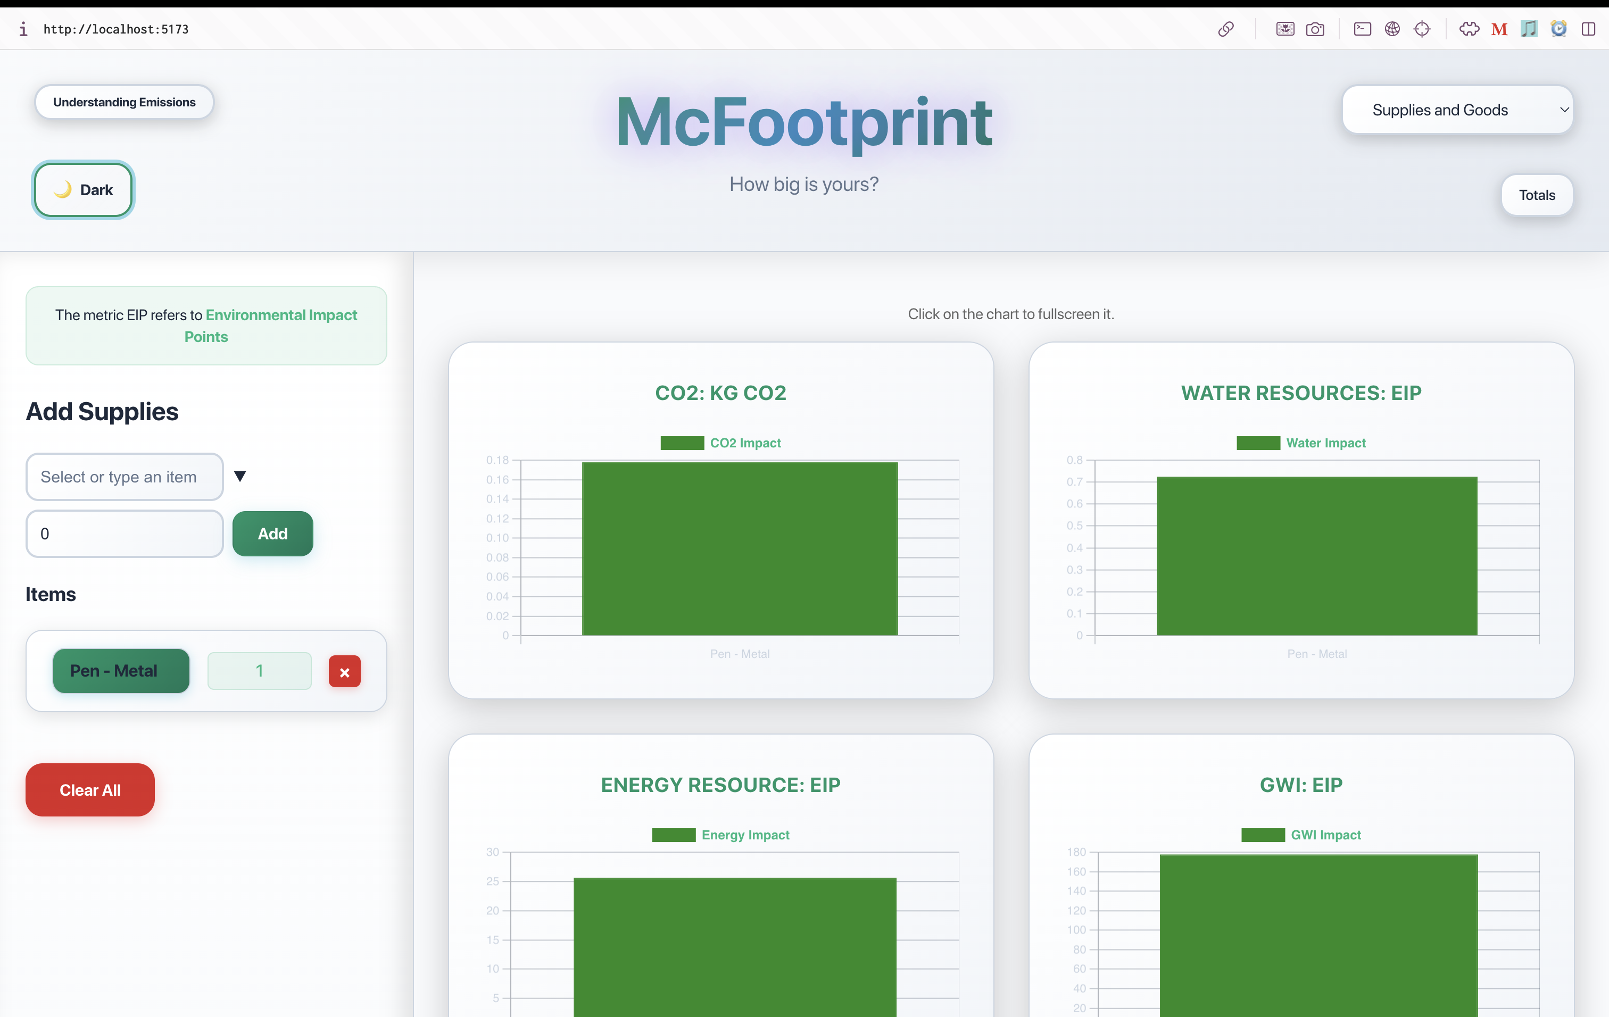Open the puzzle piece extensions icon
This screenshot has width=1609, height=1017.
(x=1469, y=29)
